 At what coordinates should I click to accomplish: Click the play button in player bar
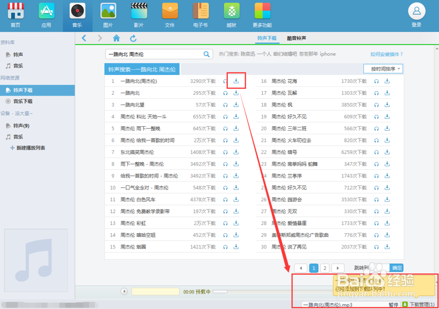point(124,291)
